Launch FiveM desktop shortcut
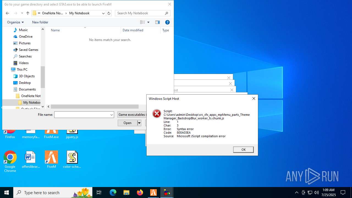352x198 pixels. [x=51, y=160]
